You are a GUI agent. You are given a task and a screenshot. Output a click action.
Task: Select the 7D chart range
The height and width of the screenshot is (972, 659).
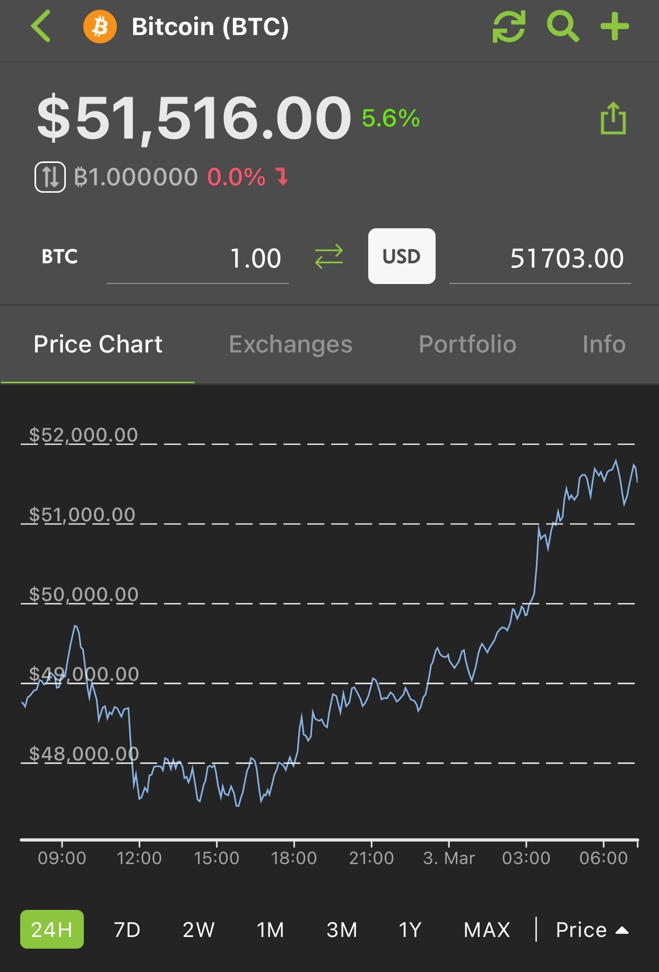[127, 930]
